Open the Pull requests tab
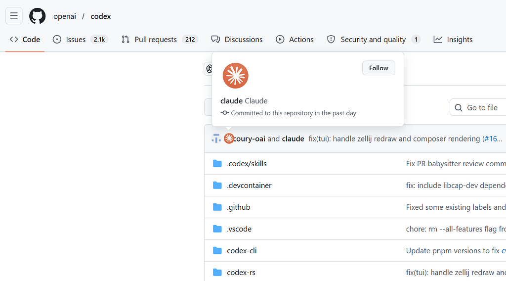Image resolution: width=506 pixels, height=281 pixels. (160, 40)
